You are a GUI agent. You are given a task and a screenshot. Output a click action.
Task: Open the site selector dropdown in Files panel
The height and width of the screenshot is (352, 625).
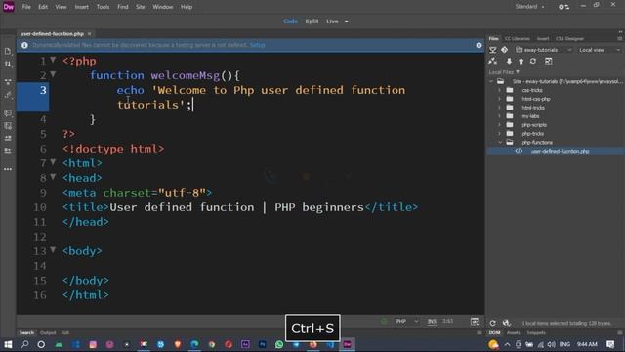pyautogui.click(x=544, y=50)
